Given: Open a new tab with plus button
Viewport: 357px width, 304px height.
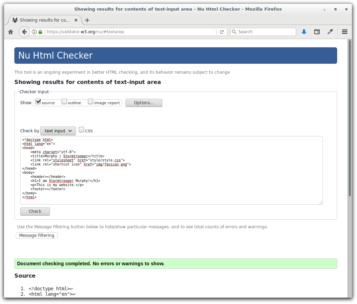Looking at the screenshot, I should pos(87,20).
